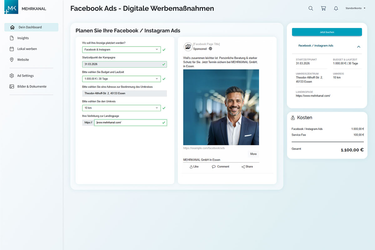375x250 pixels.
Task: Click the Comment speech bubble icon
Action: [214, 167]
